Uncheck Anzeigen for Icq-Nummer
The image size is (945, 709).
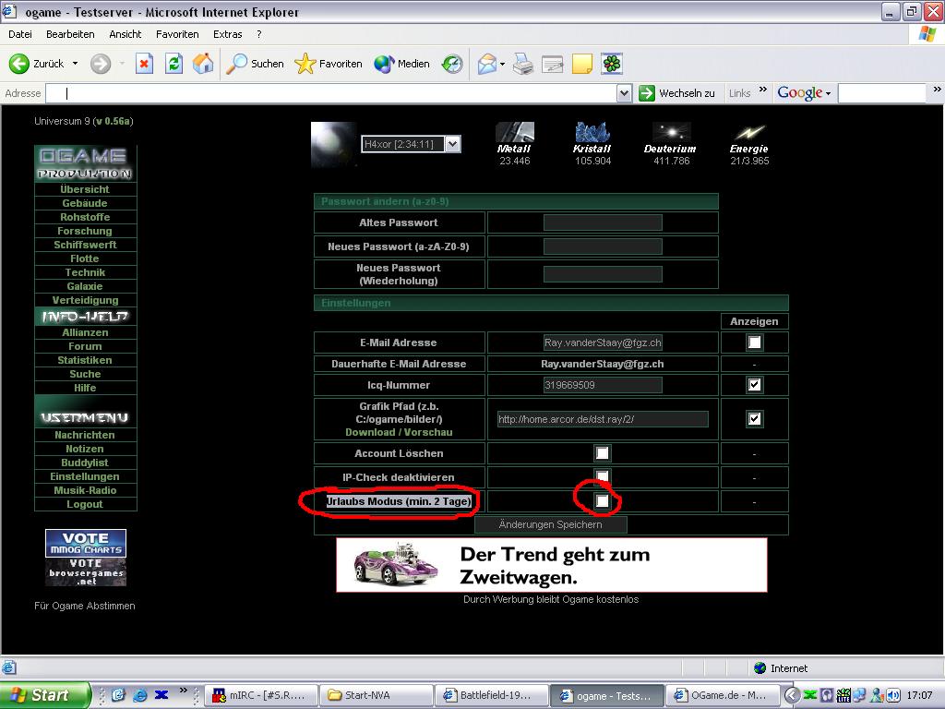tap(754, 385)
